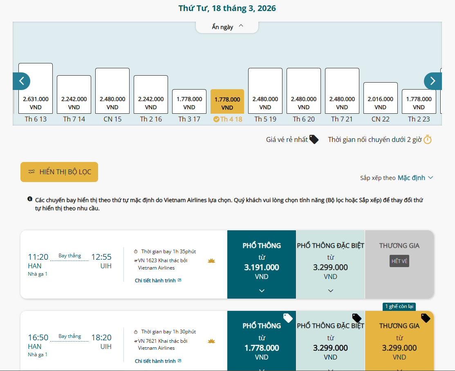Collapse date bar with Ẩn ngày

point(227,27)
